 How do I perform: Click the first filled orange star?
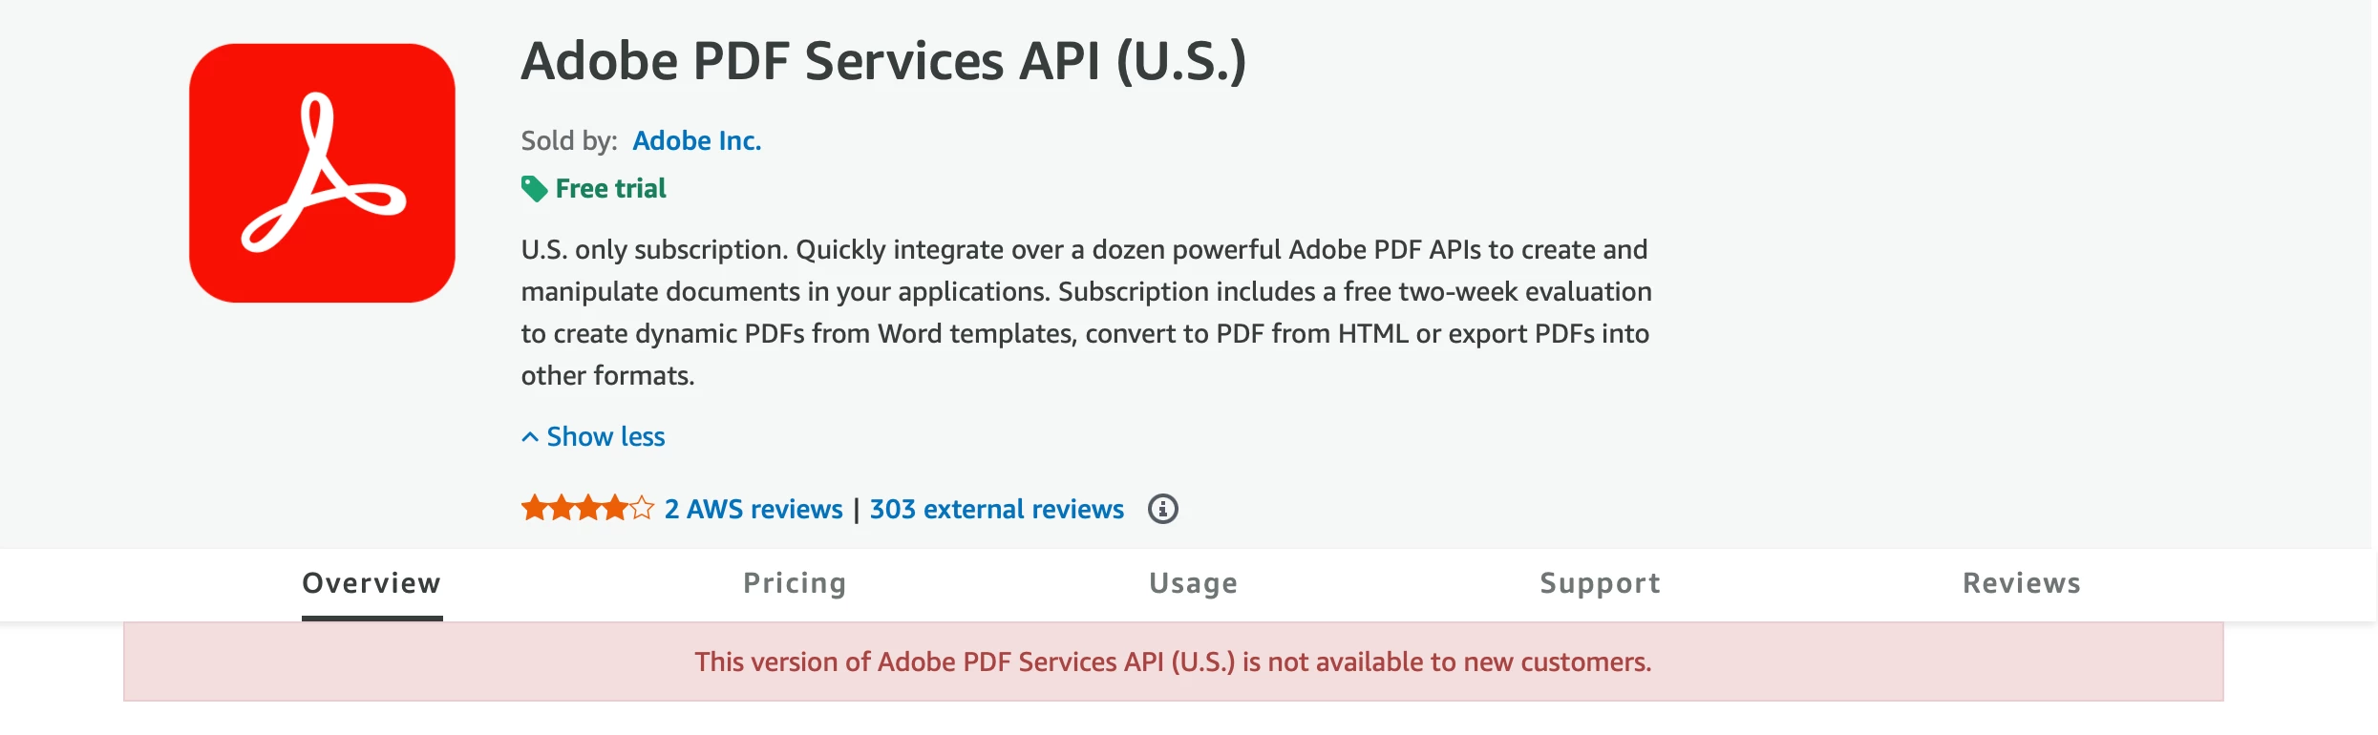534,508
